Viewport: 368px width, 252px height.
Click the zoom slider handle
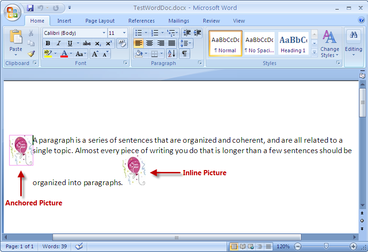tap(326, 246)
